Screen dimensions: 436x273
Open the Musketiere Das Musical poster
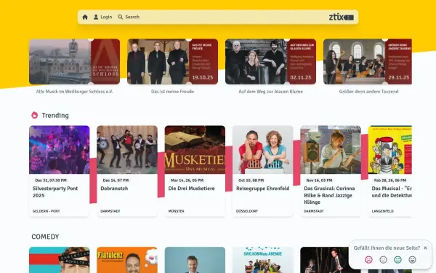[x=195, y=150]
